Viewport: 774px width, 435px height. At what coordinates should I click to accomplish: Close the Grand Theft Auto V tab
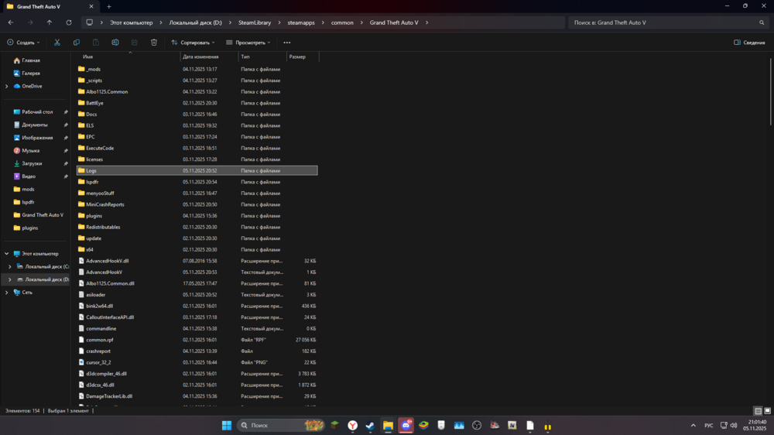tap(91, 7)
